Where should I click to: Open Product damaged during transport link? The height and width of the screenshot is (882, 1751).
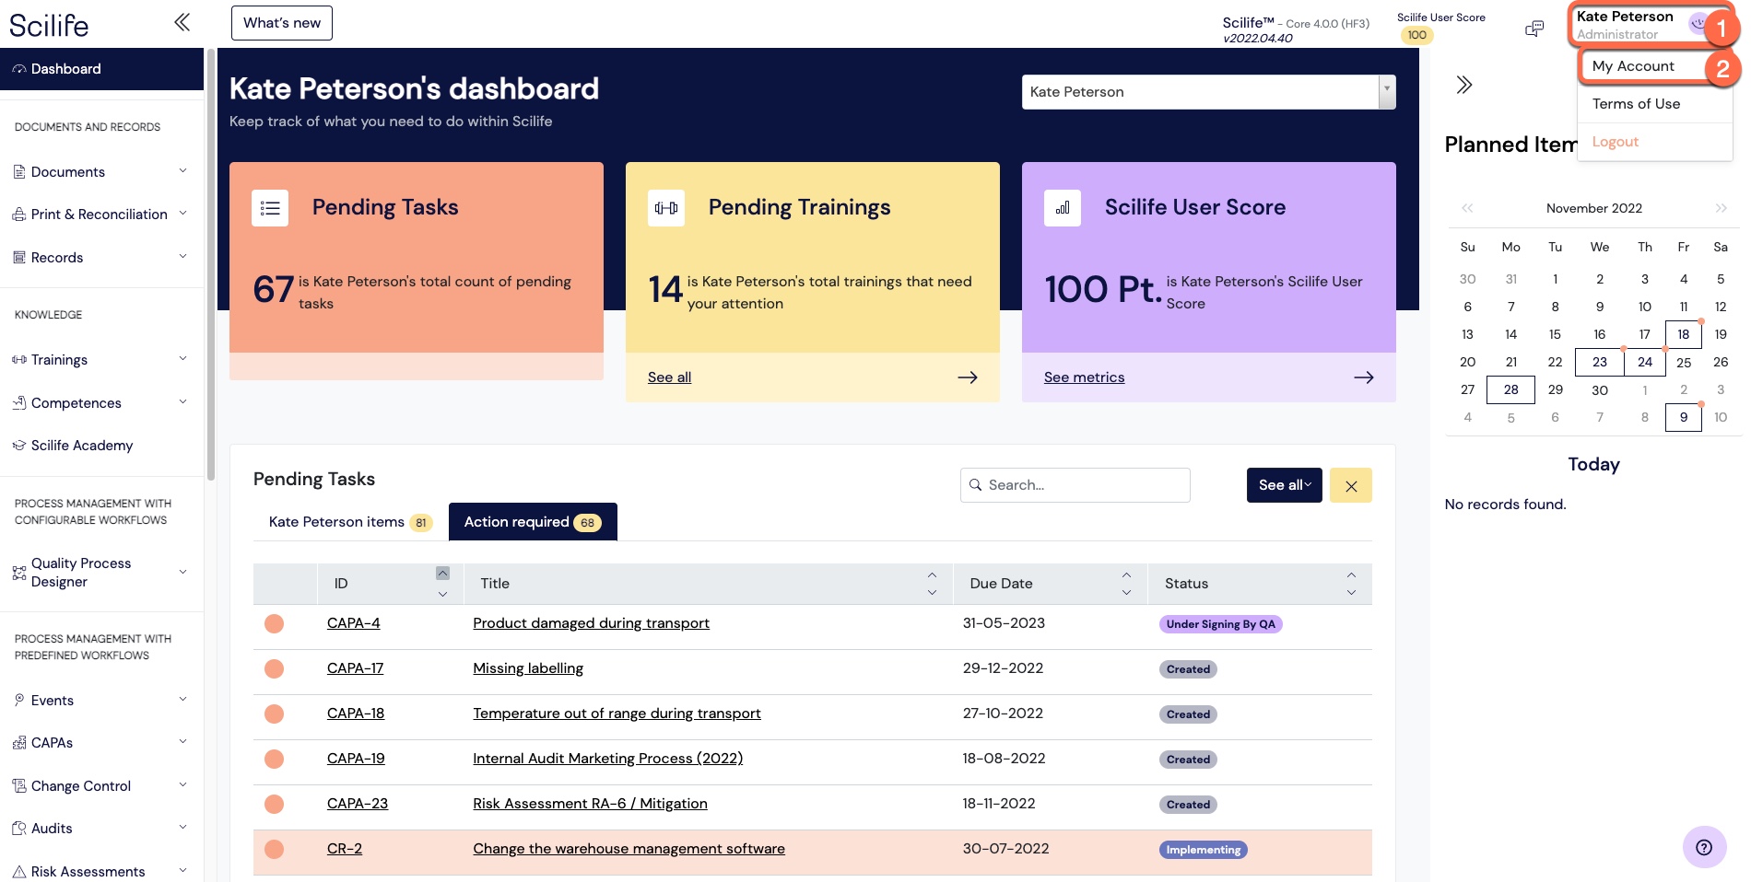point(591,623)
